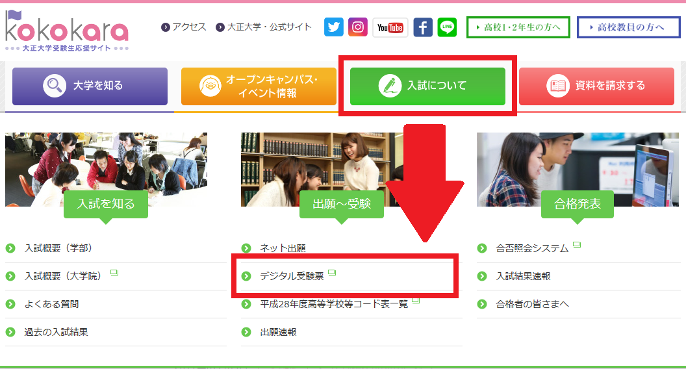Click the YouTube icon
The width and height of the screenshot is (686, 384).
tap(390, 27)
